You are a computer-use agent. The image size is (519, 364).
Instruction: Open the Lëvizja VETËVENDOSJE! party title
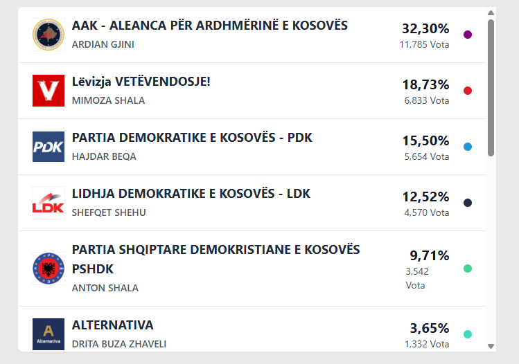(141, 82)
